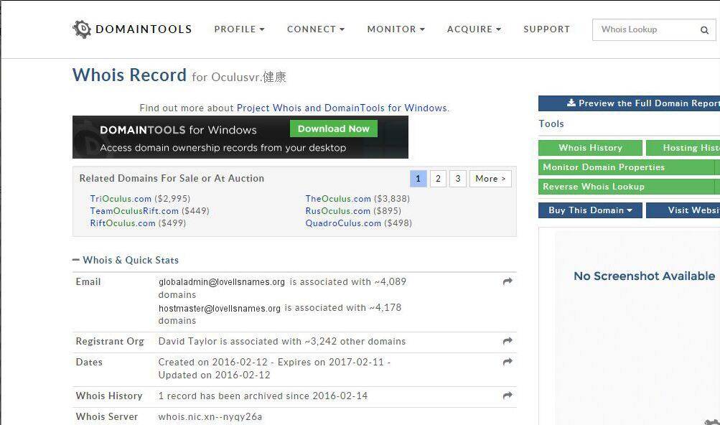
Task: Go to page 1 of related domains
Action: [x=418, y=178]
